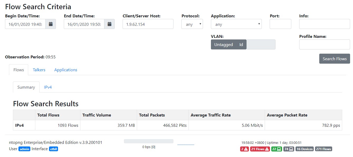Open the Begin Date/Time calendar picker

(x=51, y=24)
